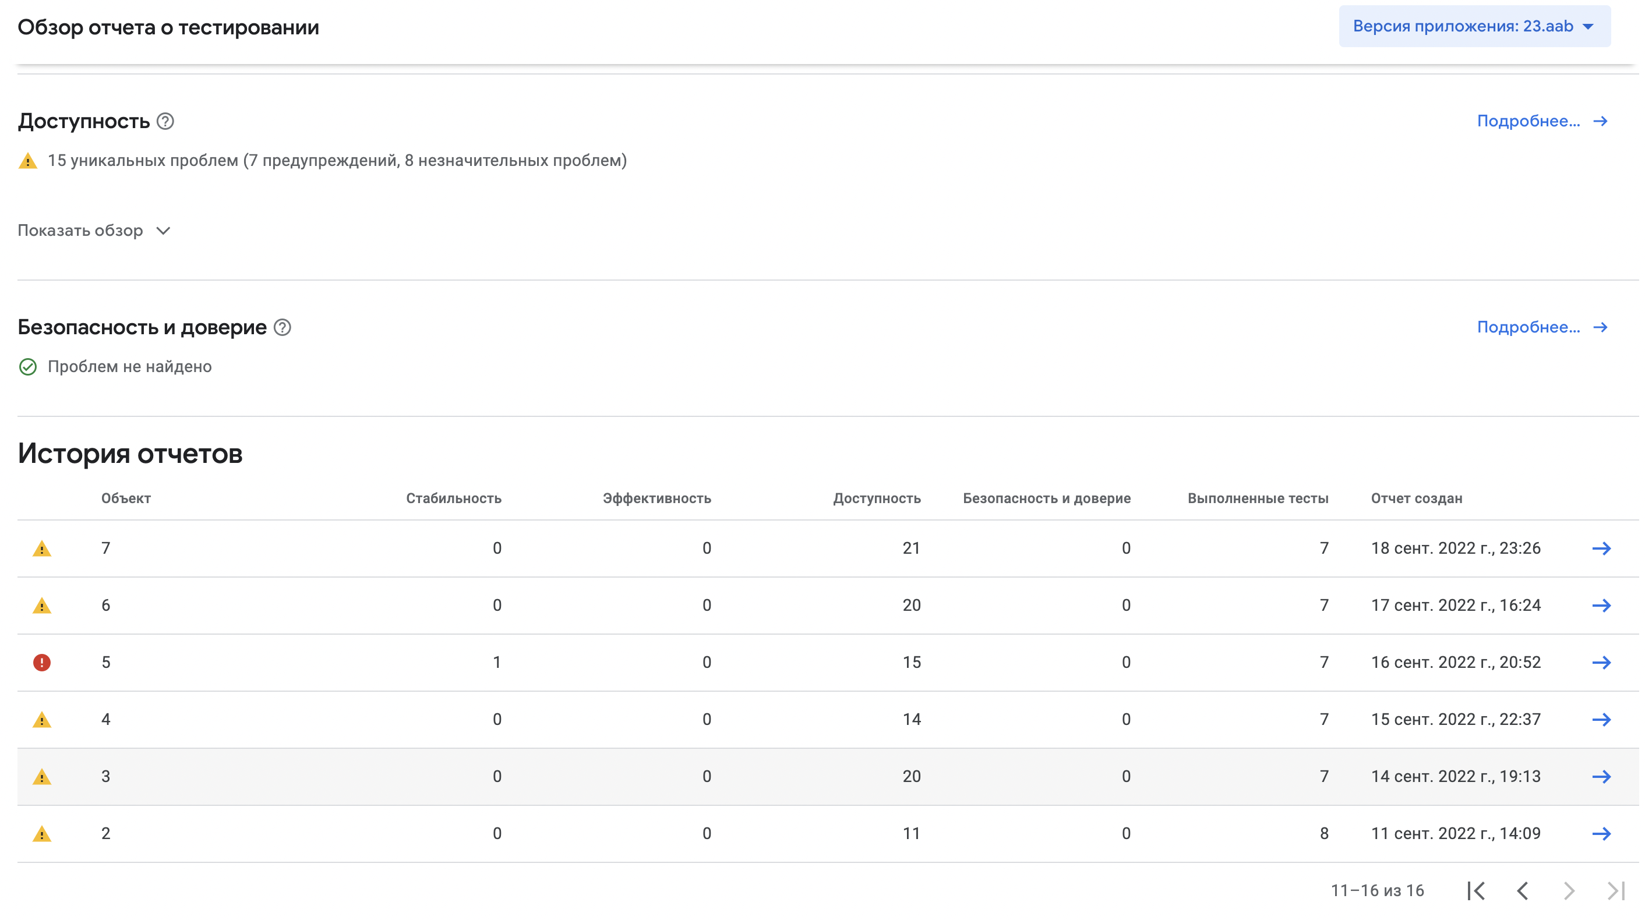
Task: Open report for object 4 via arrow
Action: point(1601,720)
